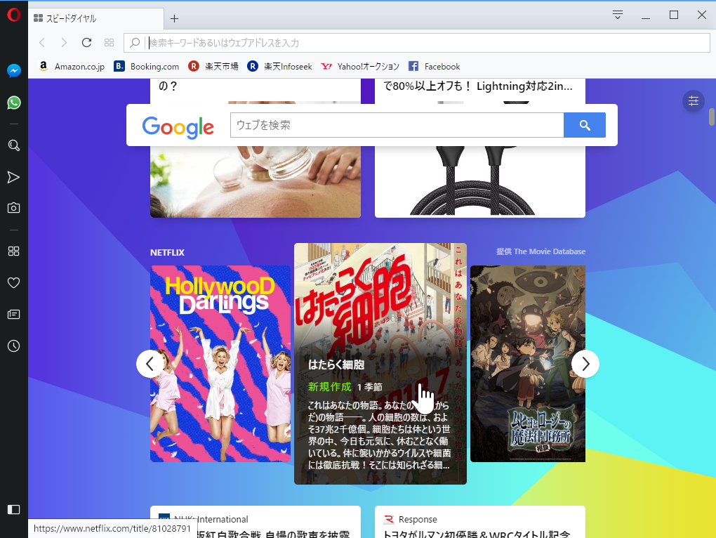The height and width of the screenshot is (538, 716).
Task: Open My Flow in the sidebar
Action: 13,177
